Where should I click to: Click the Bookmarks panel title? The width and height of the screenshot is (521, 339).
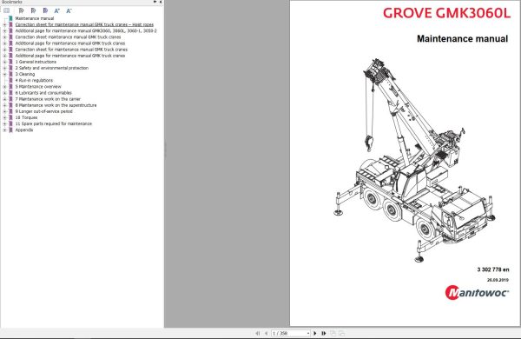click(x=11, y=2)
